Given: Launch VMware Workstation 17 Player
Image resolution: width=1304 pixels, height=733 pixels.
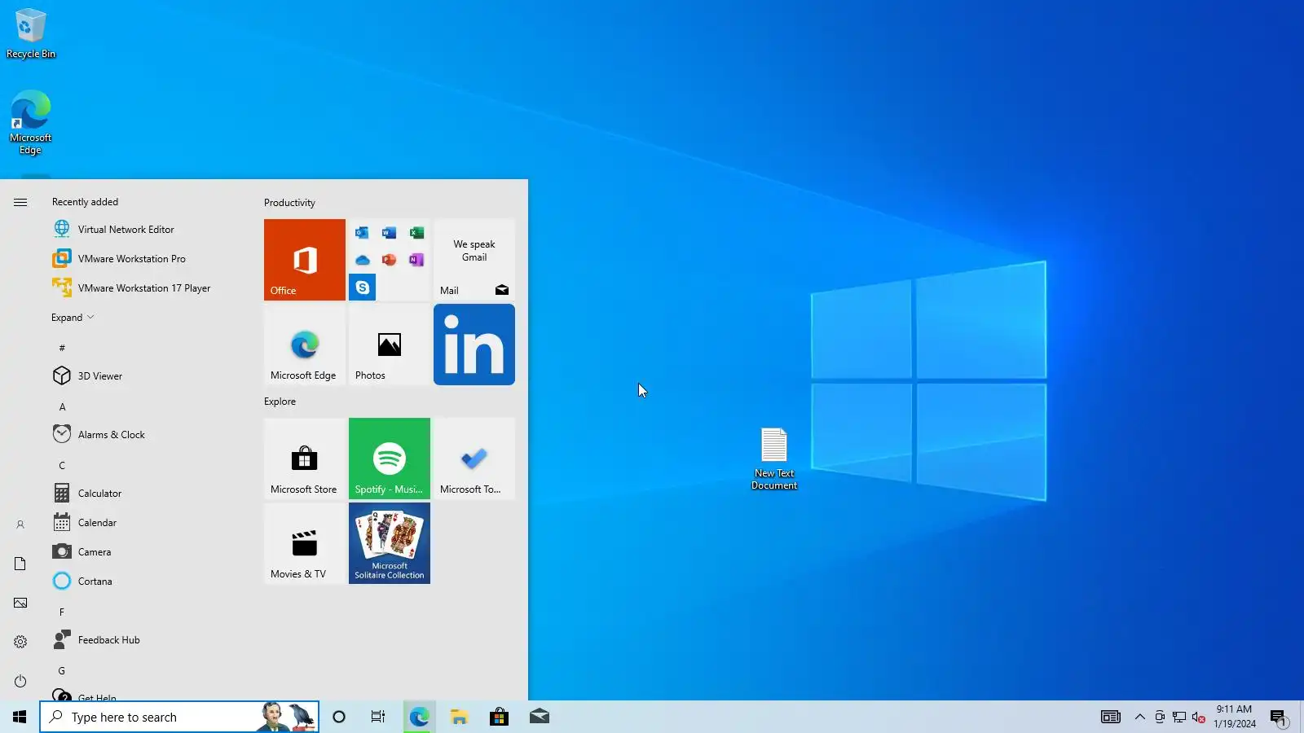Looking at the screenshot, I should [x=147, y=288].
